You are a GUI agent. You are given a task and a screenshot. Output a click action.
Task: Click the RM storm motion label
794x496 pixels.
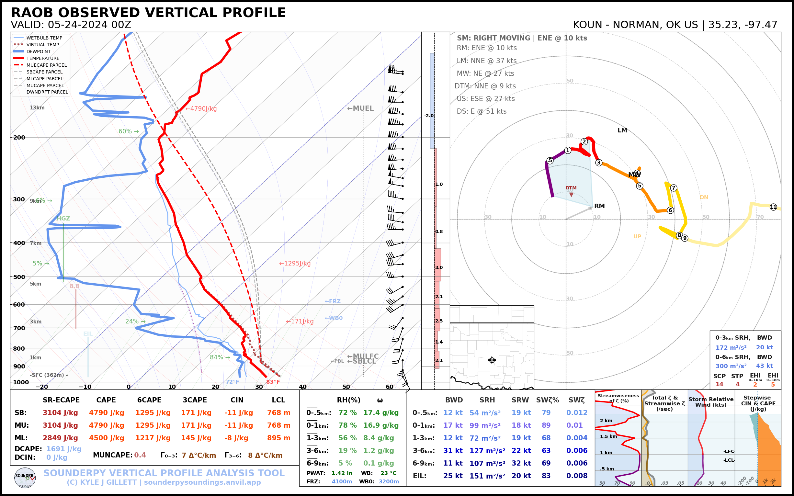(x=599, y=206)
